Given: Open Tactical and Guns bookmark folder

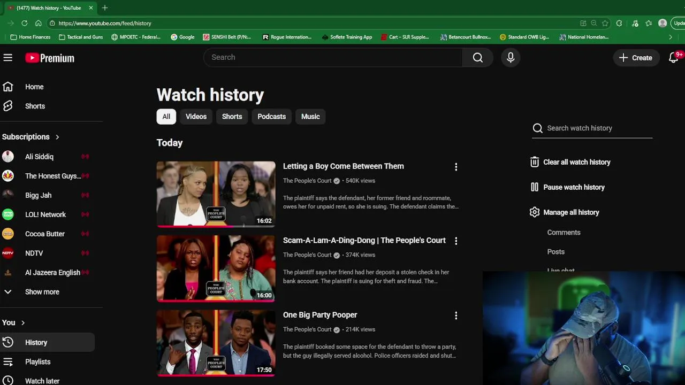Looking at the screenshot, I should coord(81,37).
